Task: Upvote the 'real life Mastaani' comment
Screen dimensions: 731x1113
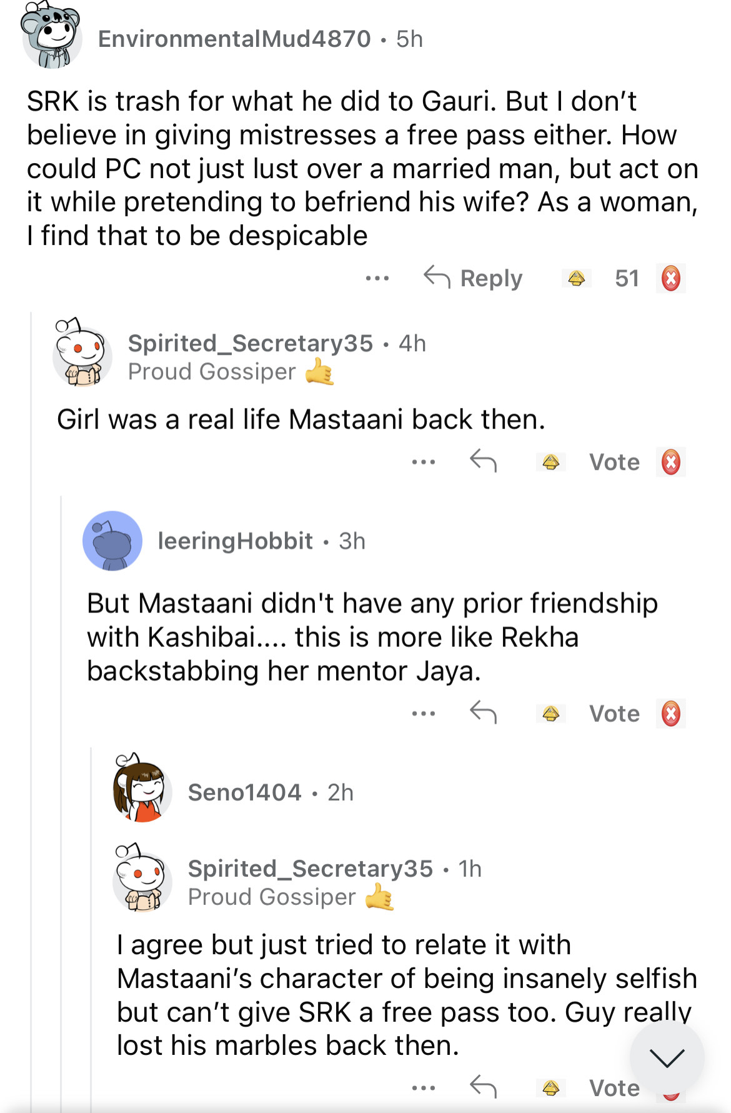Action: [x=550, y=462]
